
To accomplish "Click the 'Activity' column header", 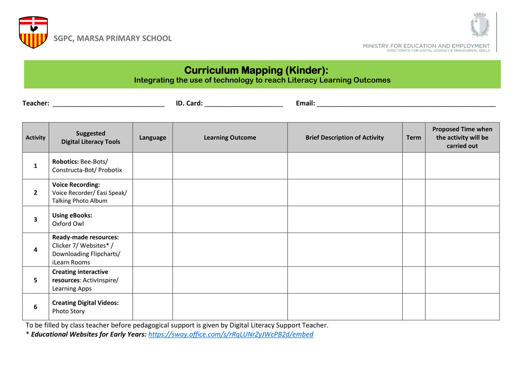I will tap(35, 138).
